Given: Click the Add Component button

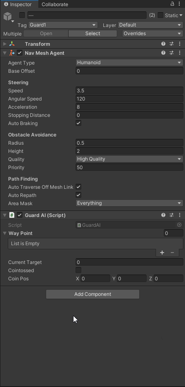Looking at the screenshot, I should 93,294.
